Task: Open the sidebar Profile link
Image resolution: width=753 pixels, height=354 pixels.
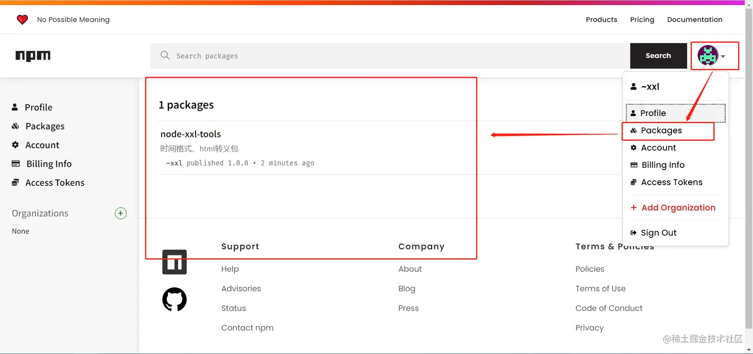Action: pyautogui.click(x=38, y=107)
